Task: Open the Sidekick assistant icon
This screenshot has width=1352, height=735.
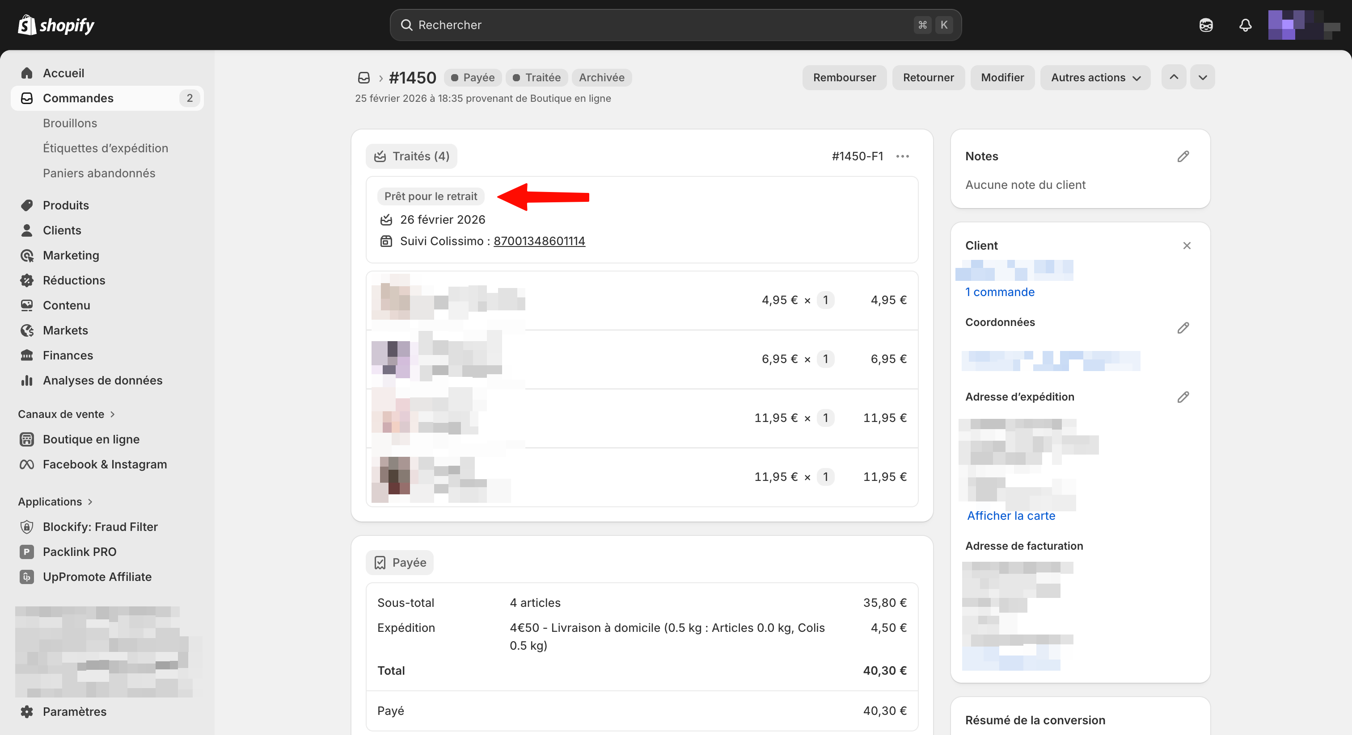Action: pos(1205,25)
